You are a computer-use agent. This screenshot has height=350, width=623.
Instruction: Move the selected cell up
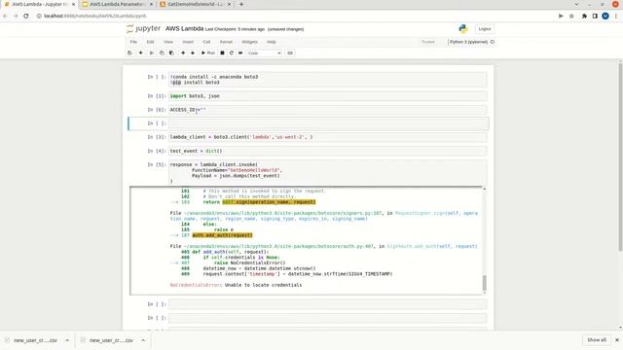[183, 52]
